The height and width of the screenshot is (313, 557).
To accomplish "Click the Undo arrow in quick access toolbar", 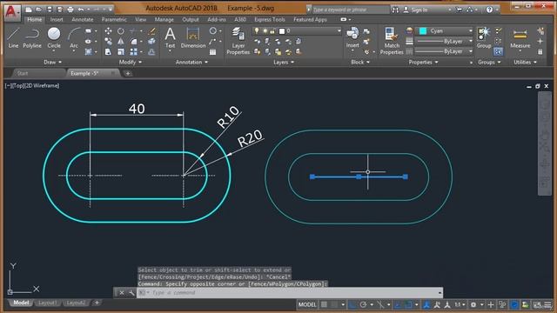I will tap(81, 10).
